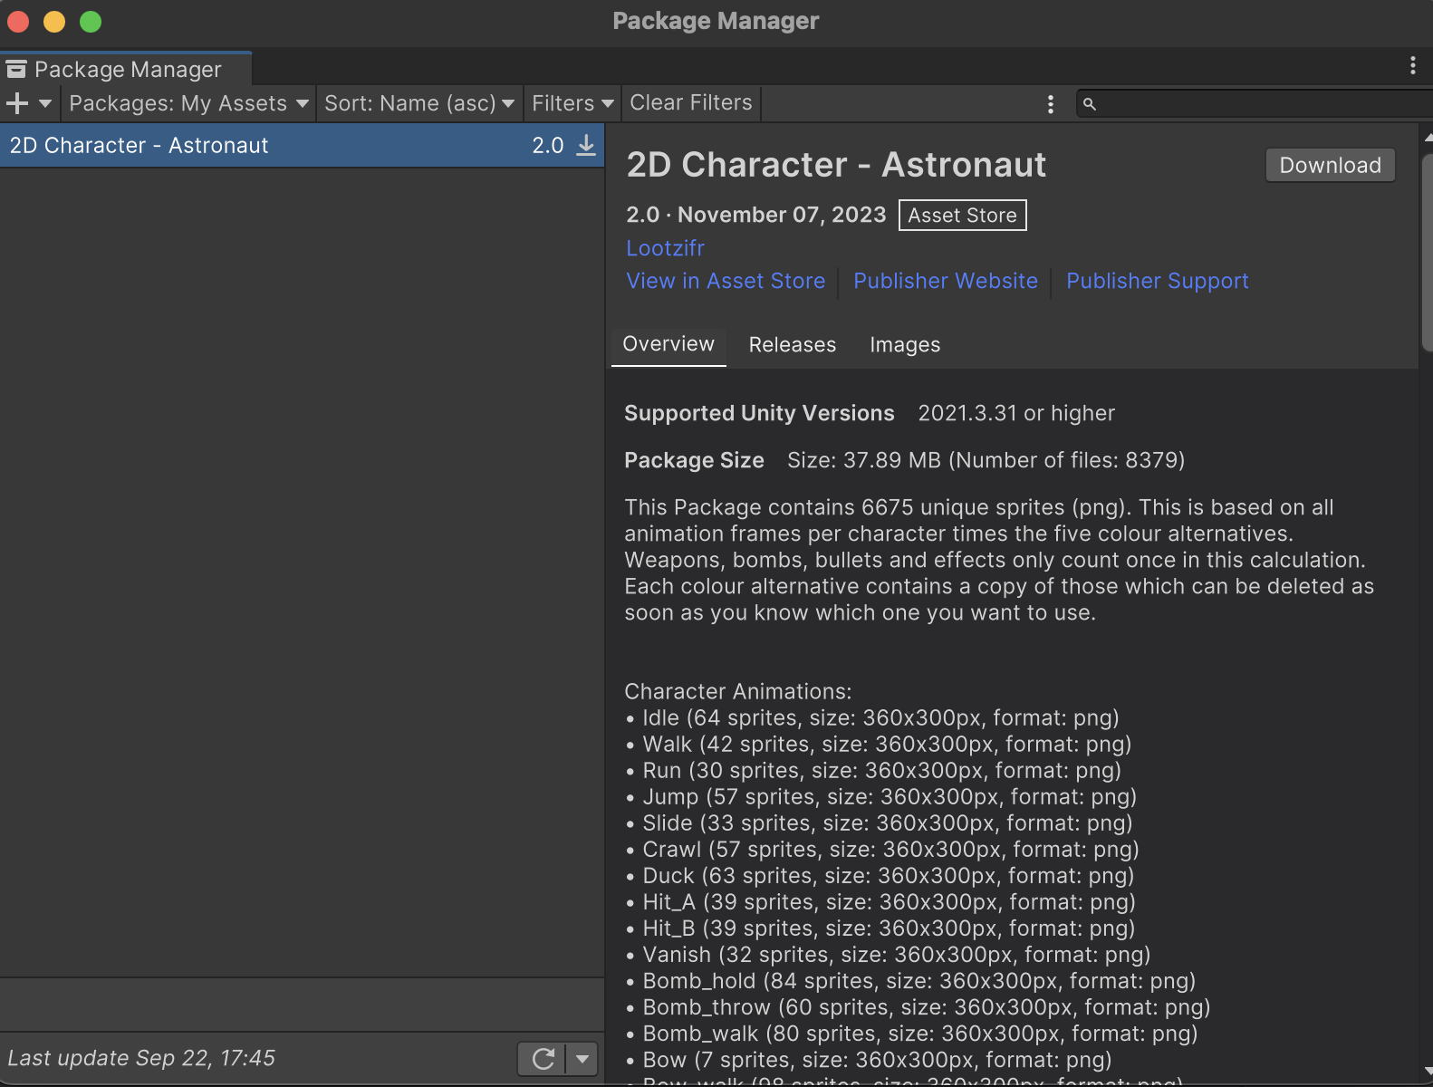Click the Supported Unity Versions label
The image size is (1433, 1087).
[x=759, y=413]
